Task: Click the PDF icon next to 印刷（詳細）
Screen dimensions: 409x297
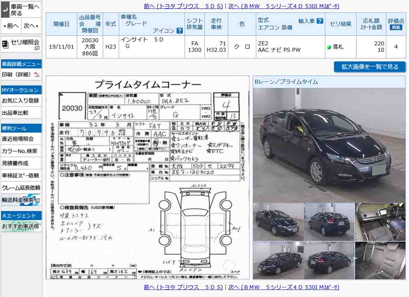Action: 37,75
